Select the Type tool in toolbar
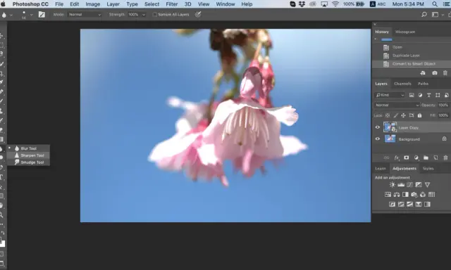 coord(1,177)
